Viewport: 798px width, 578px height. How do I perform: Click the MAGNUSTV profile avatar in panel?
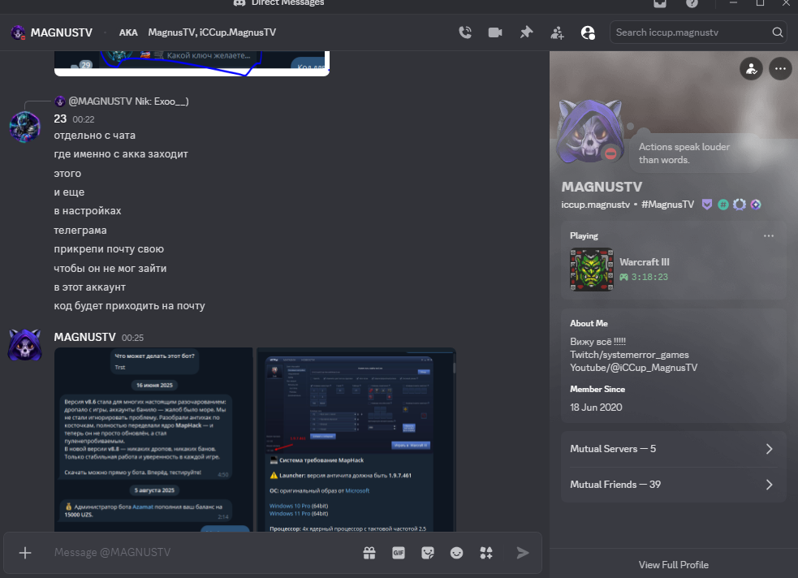point(591,132)
